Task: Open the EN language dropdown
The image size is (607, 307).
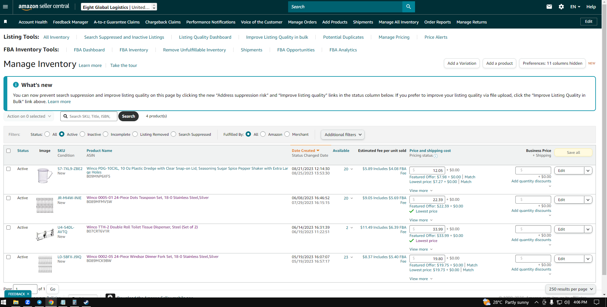Action: coord(575,7)
